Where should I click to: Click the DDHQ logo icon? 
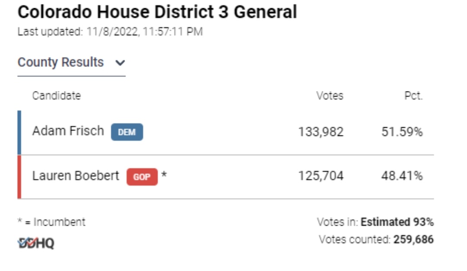click(36, 243)
